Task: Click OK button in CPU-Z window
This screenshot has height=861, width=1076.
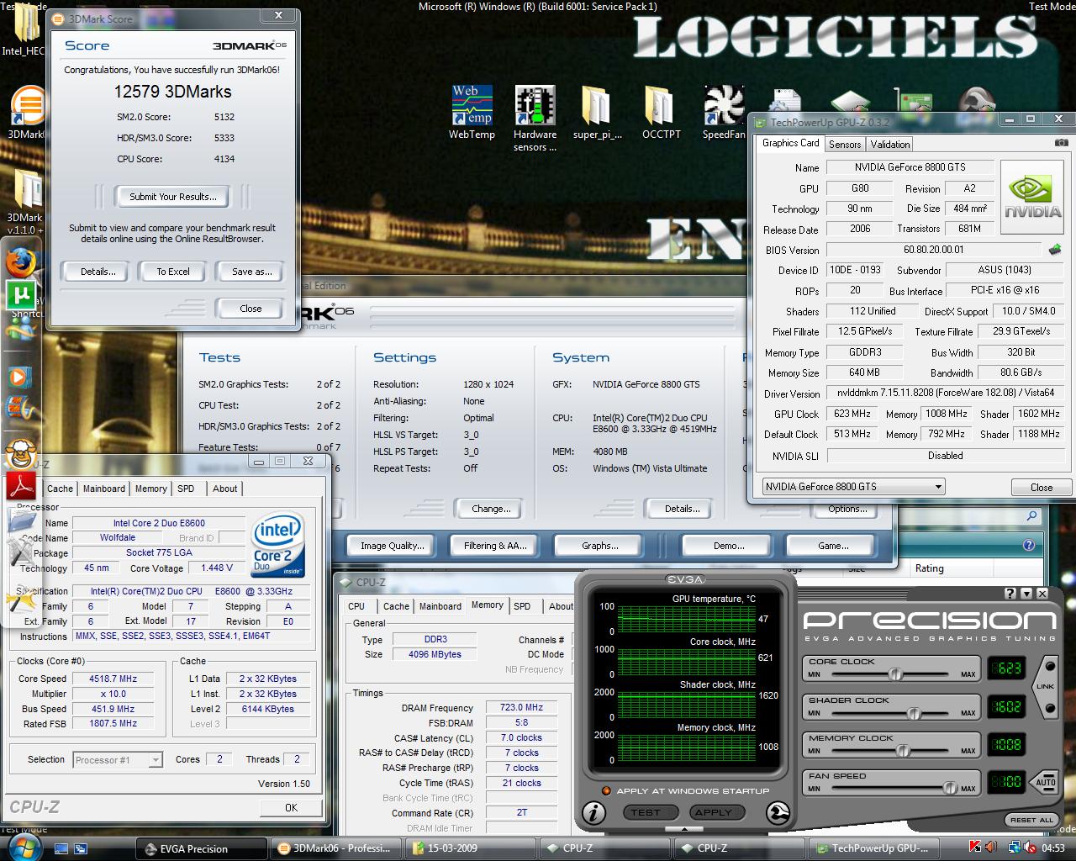Action: click(291, 807)
